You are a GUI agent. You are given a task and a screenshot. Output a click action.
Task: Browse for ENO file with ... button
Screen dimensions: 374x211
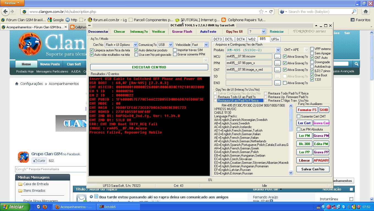[277, 83]
